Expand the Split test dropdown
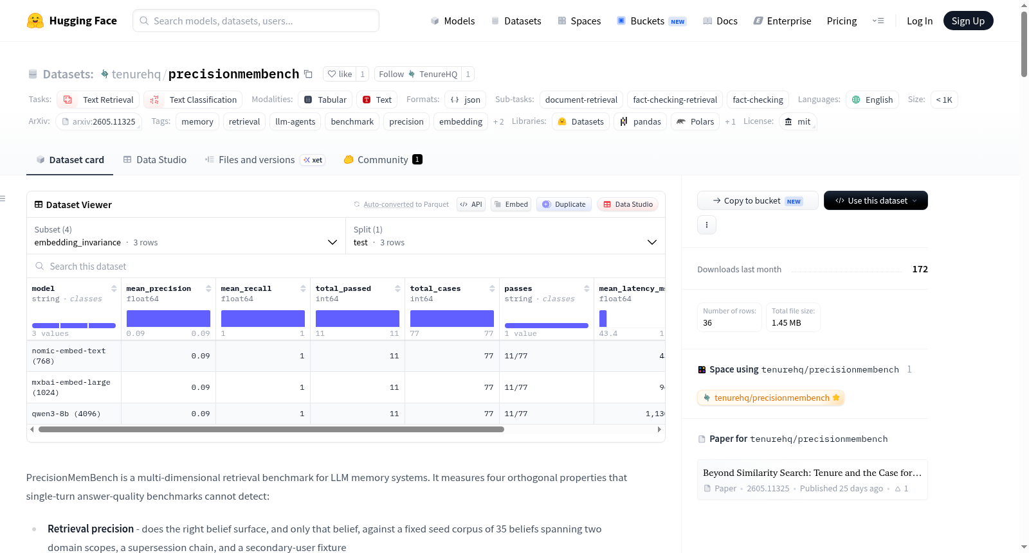The width and height of the screenshot is (1029, 553). click(x=505, y=236)
